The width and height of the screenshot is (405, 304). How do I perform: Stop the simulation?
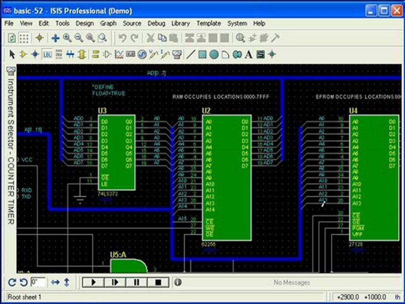pyautogui.click(x=158, y=282)
